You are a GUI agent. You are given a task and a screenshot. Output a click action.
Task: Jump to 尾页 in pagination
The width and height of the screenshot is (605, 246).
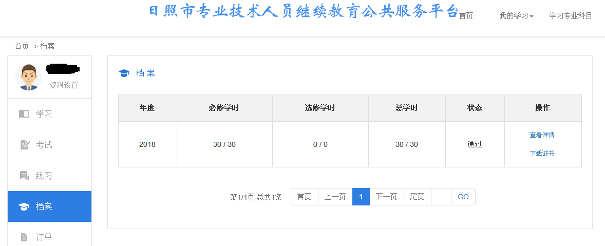pyautogui.click(x=417, y=197)
